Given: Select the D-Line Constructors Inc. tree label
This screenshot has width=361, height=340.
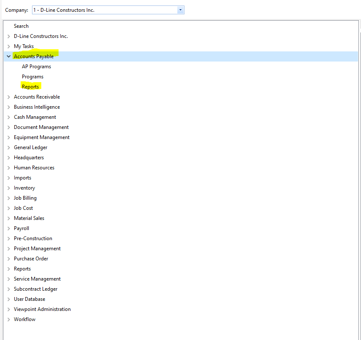Looking at the screenshot, I should pos(41,36).
